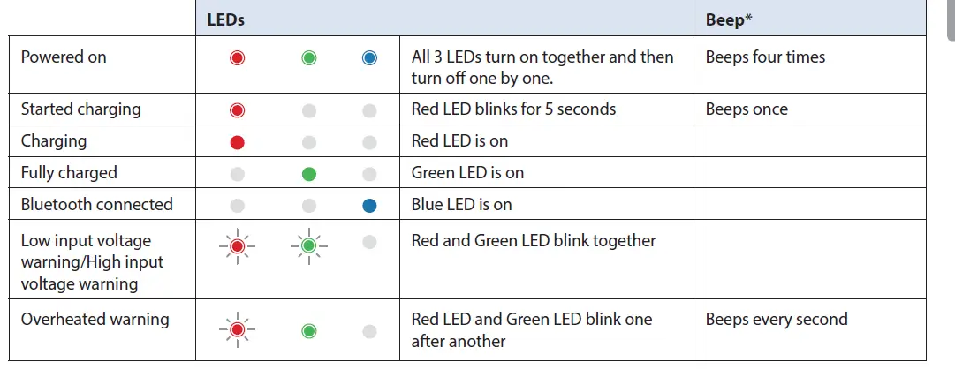Click the solid red LED in Charging row
Screen dimensions: 955x370
tap(237, 142)
